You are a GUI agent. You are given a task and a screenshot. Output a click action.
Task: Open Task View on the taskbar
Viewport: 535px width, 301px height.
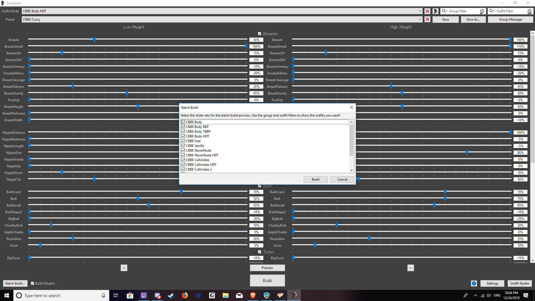pos(116,295)
